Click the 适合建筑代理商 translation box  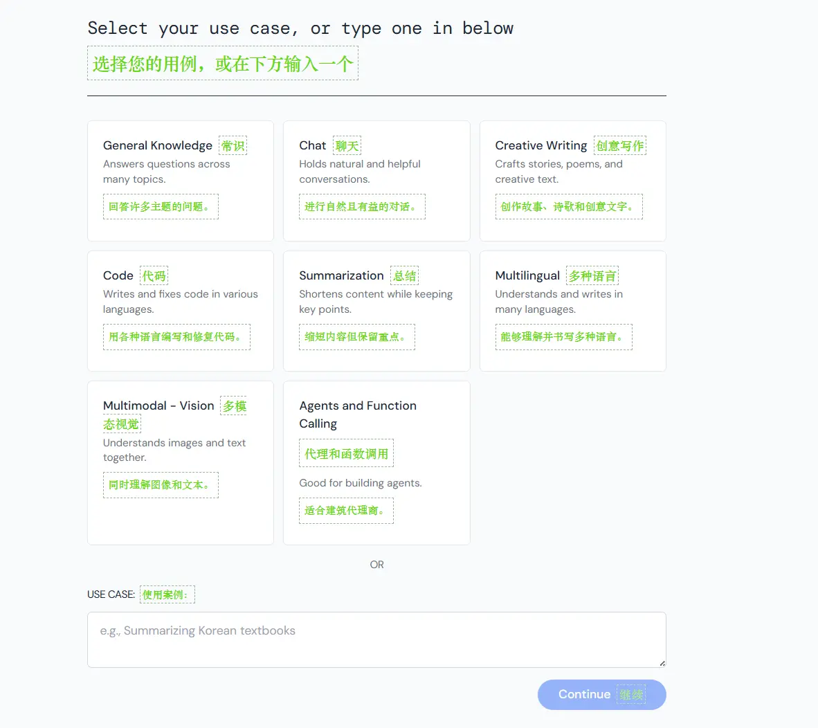click(346, 511)
